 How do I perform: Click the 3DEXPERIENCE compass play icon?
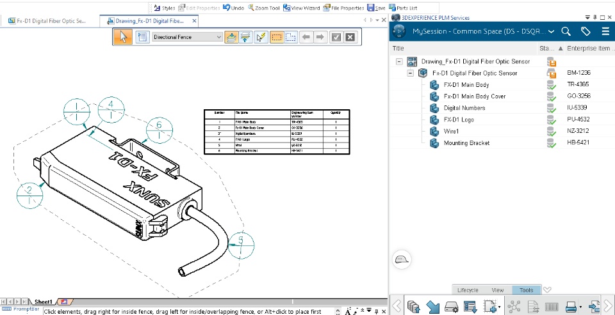(399, 31)
